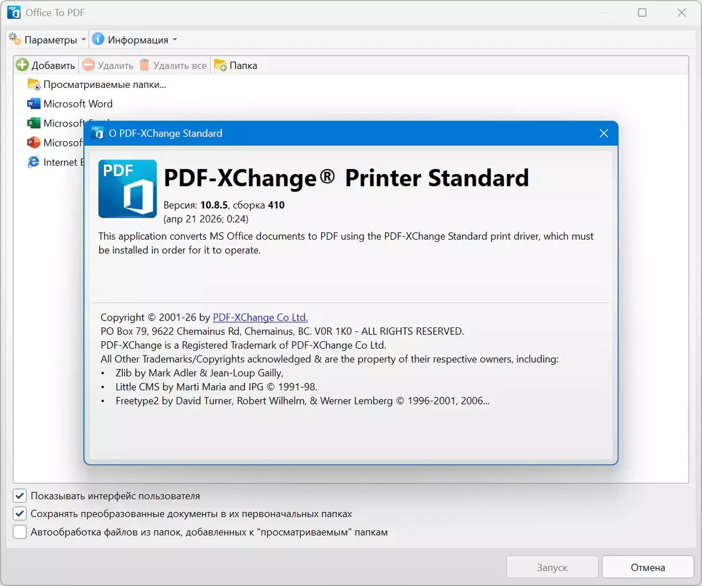Click the Добавить label
This screenshot has width=702, height=586.
tap(53, 65)
